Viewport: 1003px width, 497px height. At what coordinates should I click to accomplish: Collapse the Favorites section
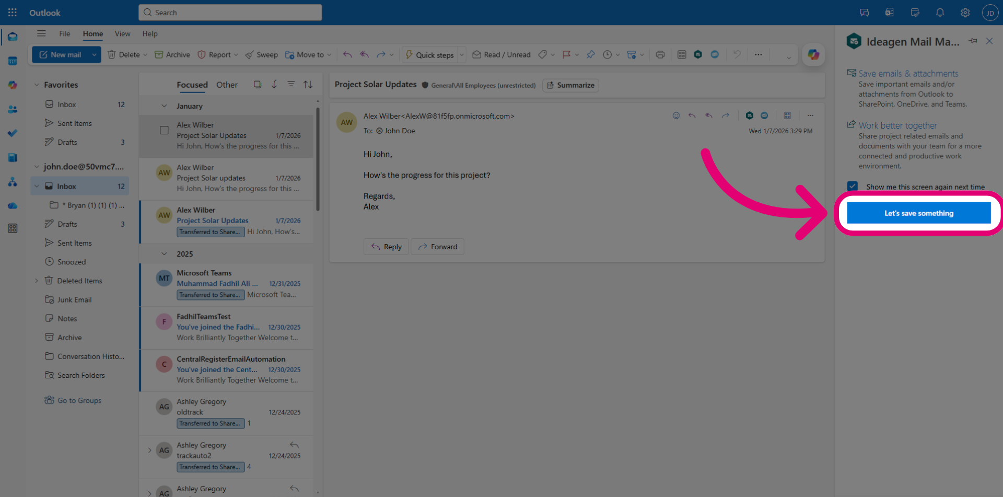pyautogui.click(x=37, y=85)
